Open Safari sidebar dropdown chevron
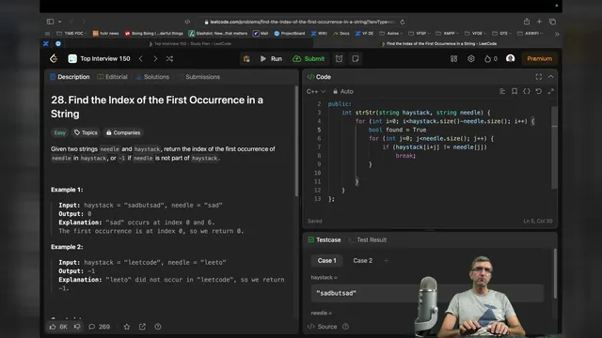Screen dimensions: 602x338 [x=60, y=22]
